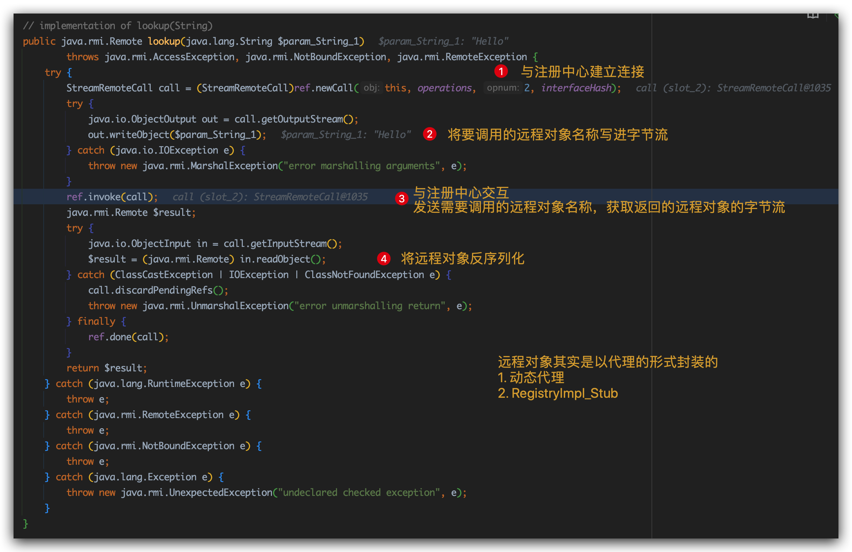
Task: Click the "operations" argument
Action: pos(445,88)
